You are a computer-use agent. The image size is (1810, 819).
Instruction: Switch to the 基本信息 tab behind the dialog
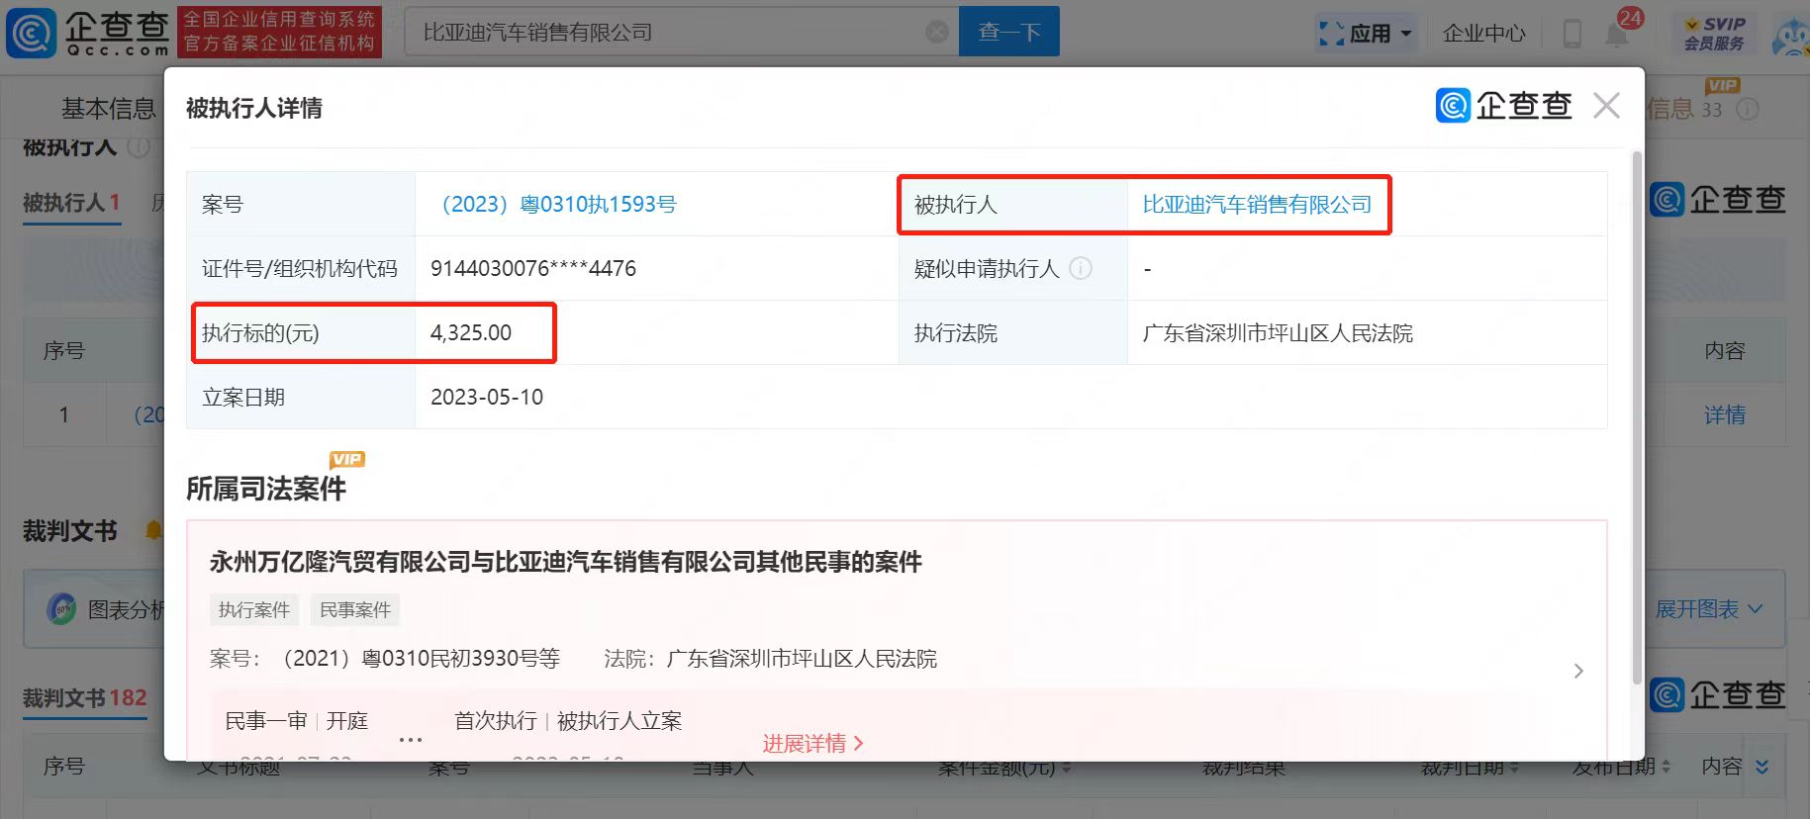[x=108, y=109]
